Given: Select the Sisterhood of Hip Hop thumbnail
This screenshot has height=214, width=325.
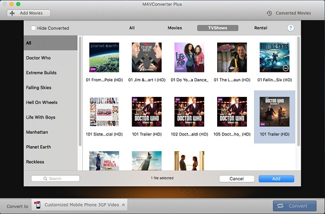Looking at the screenshot, I should point(104,112).
